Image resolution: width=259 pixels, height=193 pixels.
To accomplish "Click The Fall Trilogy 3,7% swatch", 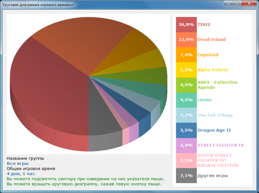I will 186,115.
